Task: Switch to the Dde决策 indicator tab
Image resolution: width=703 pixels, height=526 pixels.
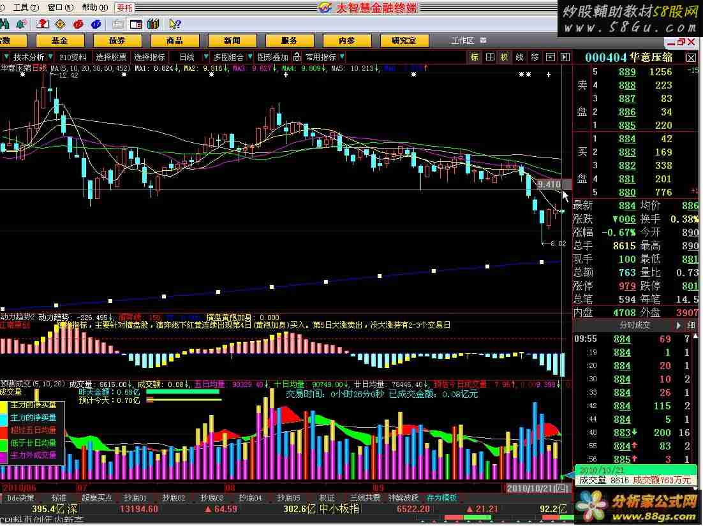Action: [x=20, y=497]
